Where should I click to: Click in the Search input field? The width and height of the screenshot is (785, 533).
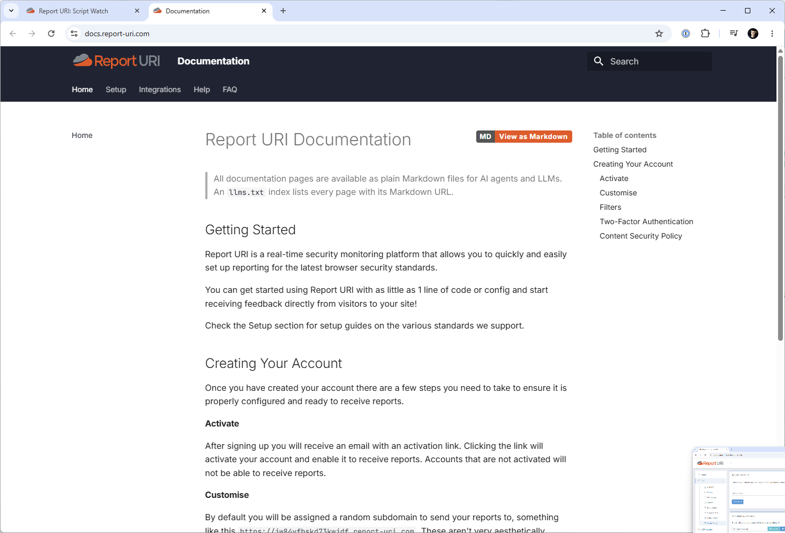(650, 61)
